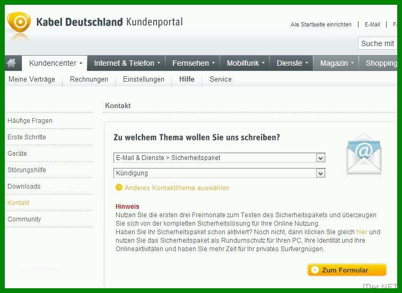Open Downloads in sidebar
The image size is (402, 293).
pyautogui.click(x=24, y=186)
